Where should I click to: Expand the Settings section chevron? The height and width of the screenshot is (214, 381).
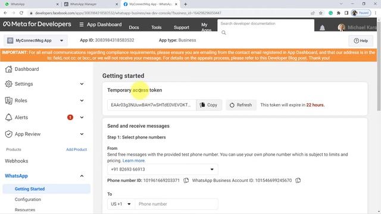82,84
